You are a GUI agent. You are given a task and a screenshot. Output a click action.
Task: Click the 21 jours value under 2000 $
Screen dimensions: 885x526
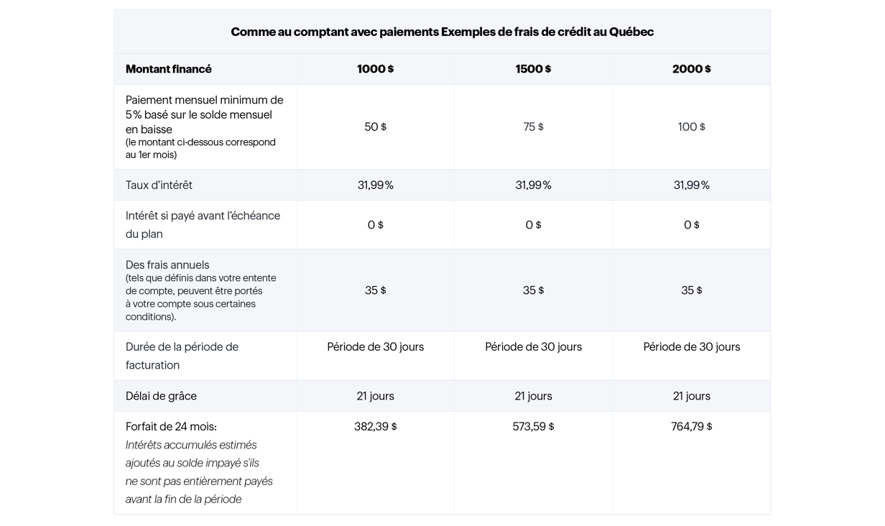pyautogui.click(x=691, y=396)
